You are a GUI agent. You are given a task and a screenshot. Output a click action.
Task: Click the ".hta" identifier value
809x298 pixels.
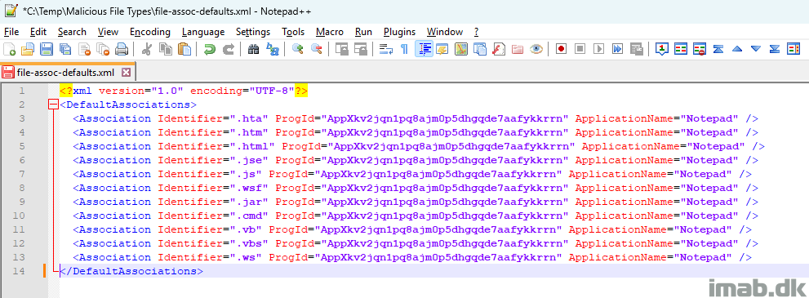[x=249, y=118]
